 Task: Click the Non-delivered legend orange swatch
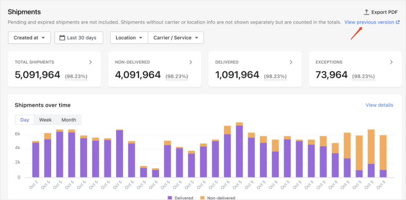pyautogui.click(x=203, y=198)
